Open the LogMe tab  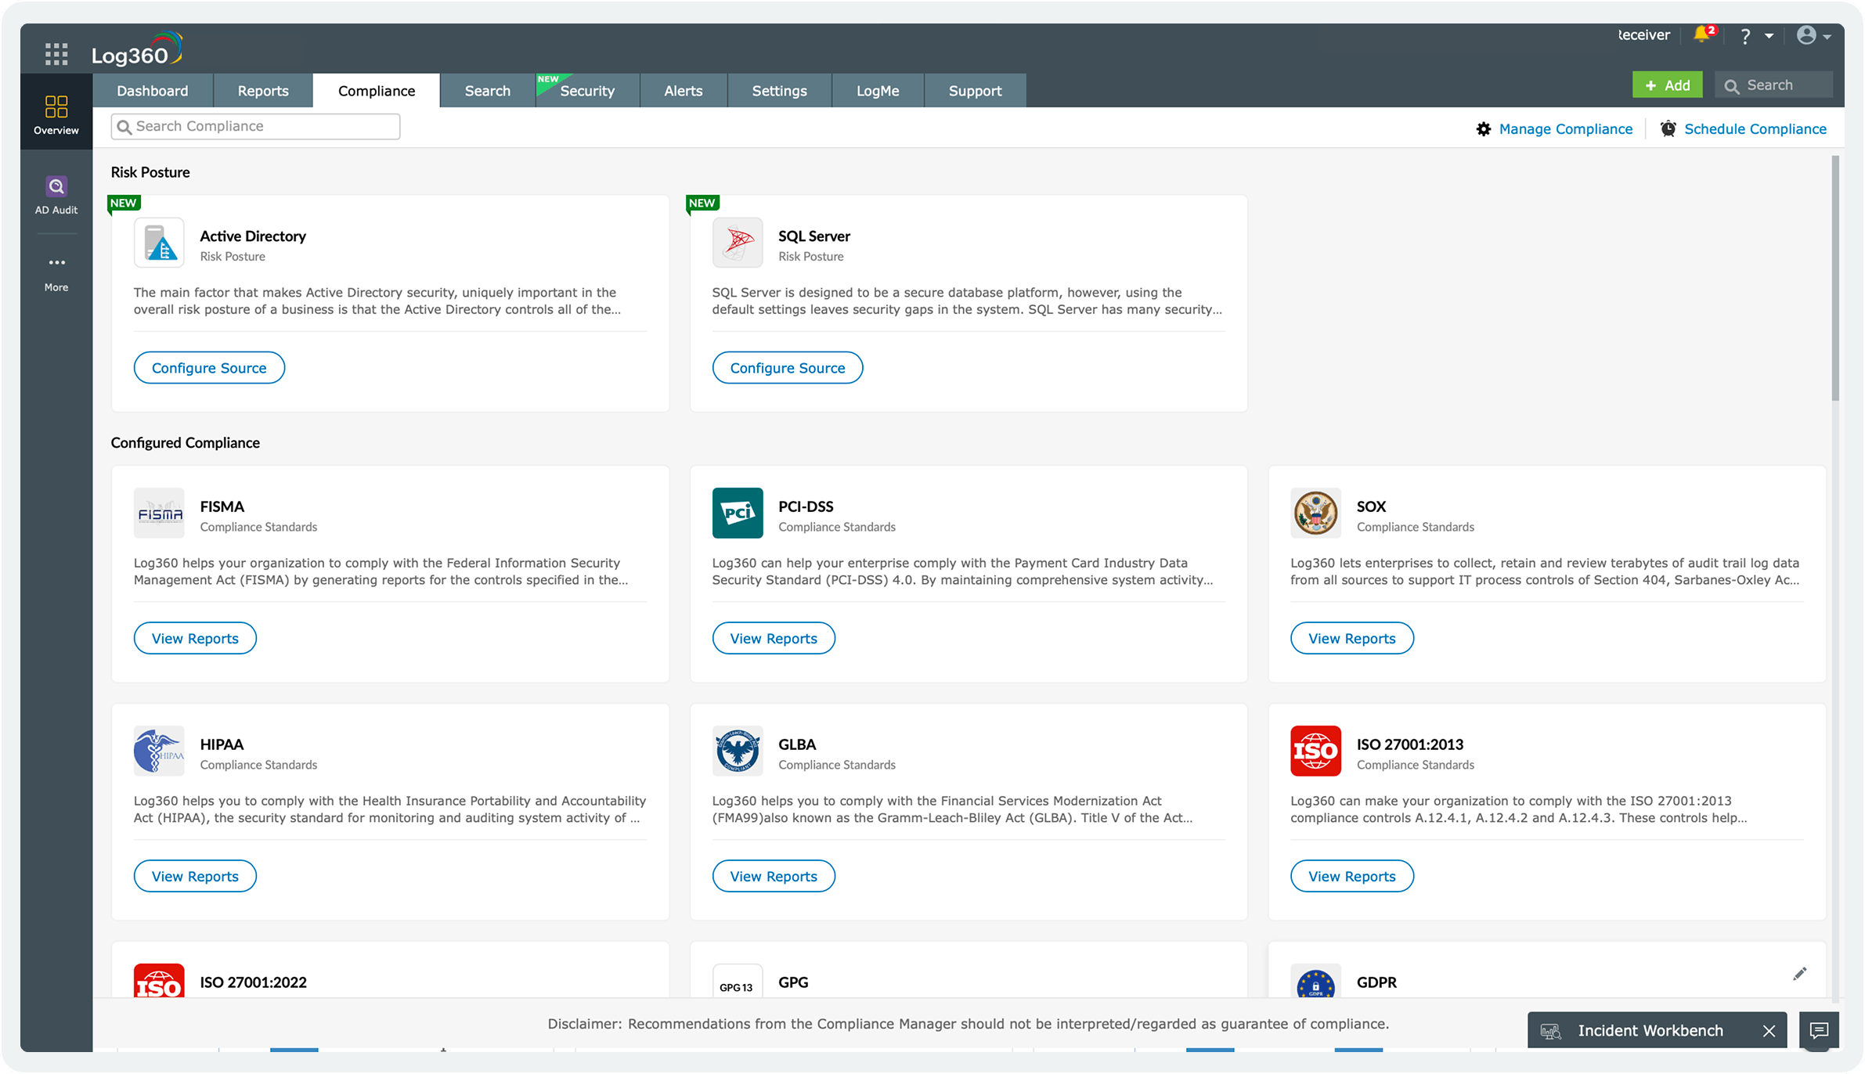click(878, 91)
